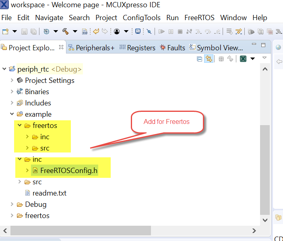Open the Project Explorer View Menu triangle
This screenshot has height=241, width=283.
point(264,58)
